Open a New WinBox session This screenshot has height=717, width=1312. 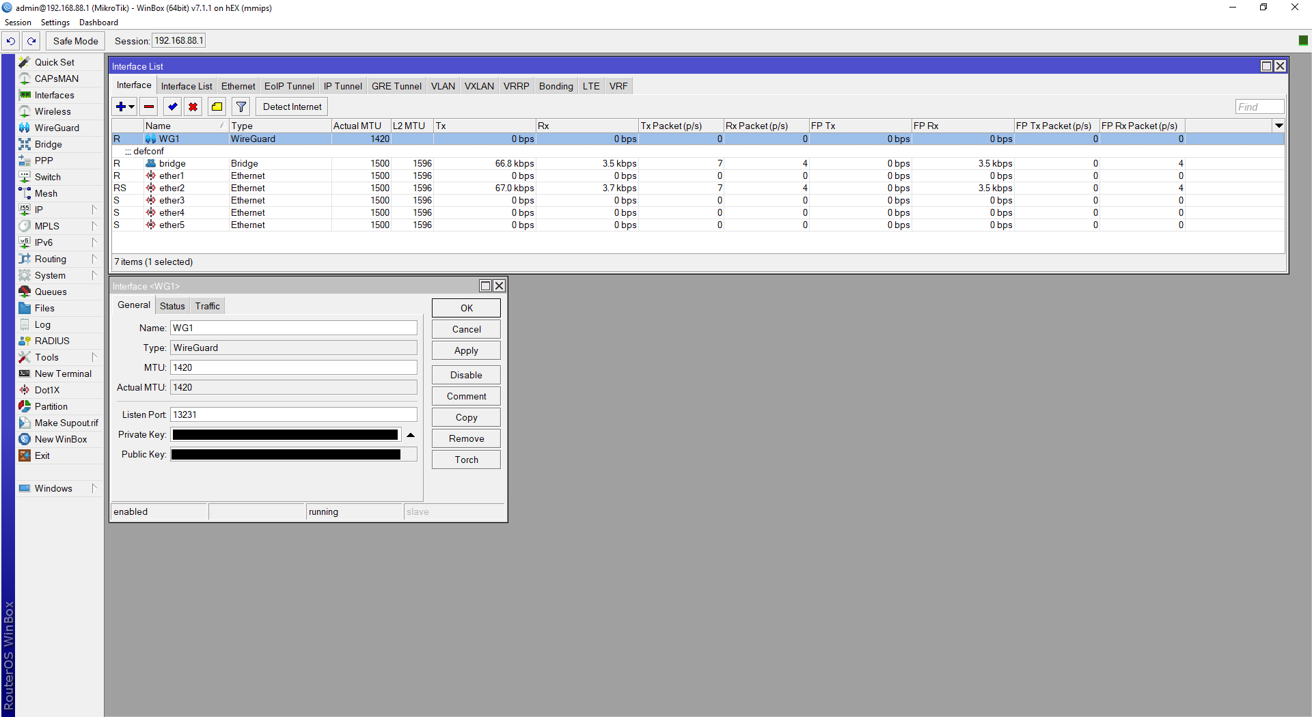coord(61,439)
